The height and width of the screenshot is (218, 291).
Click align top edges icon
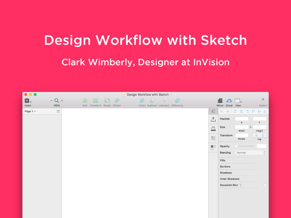(253, 111)
